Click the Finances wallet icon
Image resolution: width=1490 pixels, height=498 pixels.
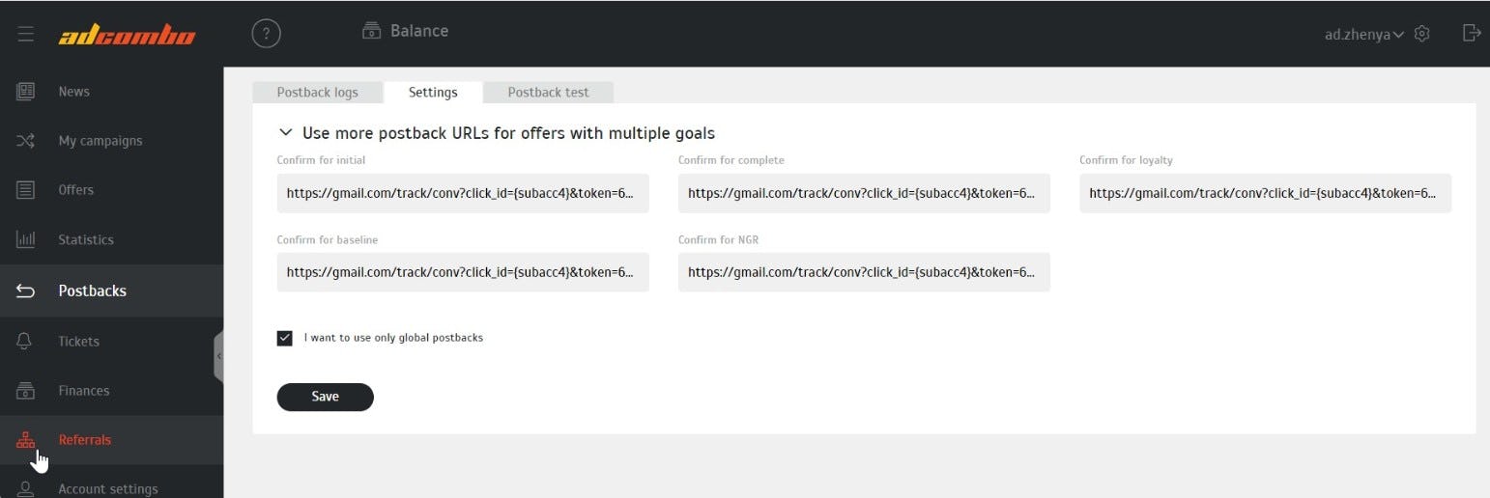click(x=25, y=391)
